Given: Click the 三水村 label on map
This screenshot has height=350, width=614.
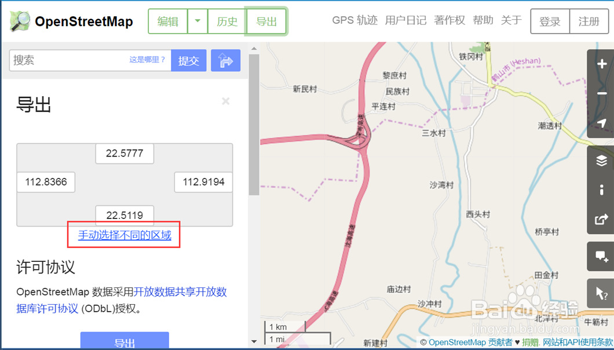Looking at the screenshot, I should coord(434,133).
